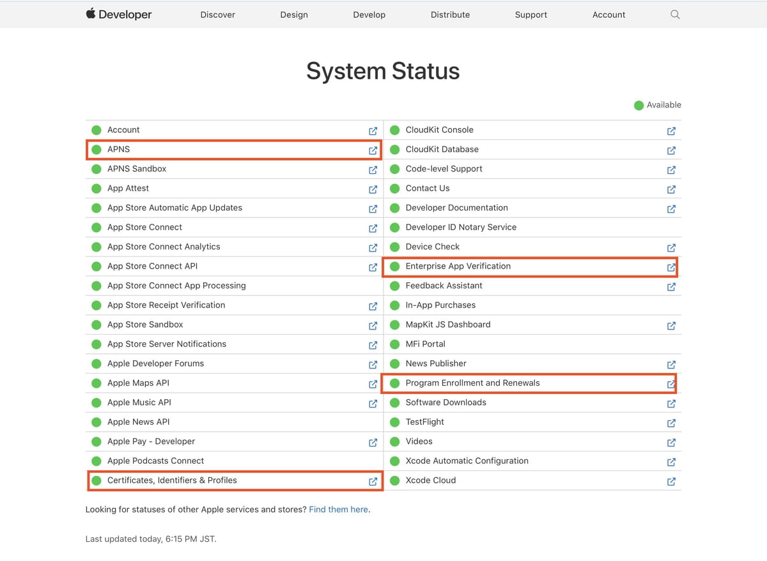The height and width of the screenshot is (561, 767).
Task: Click the APNS service name
Action: pos(118,149)
